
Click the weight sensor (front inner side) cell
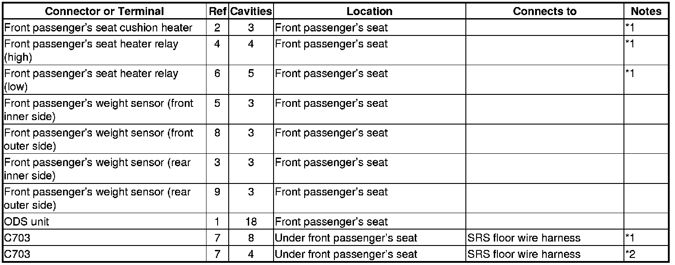[x=105, y=109]
